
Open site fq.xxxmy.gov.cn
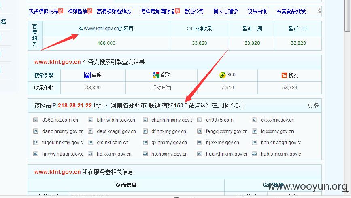[277, 131]
